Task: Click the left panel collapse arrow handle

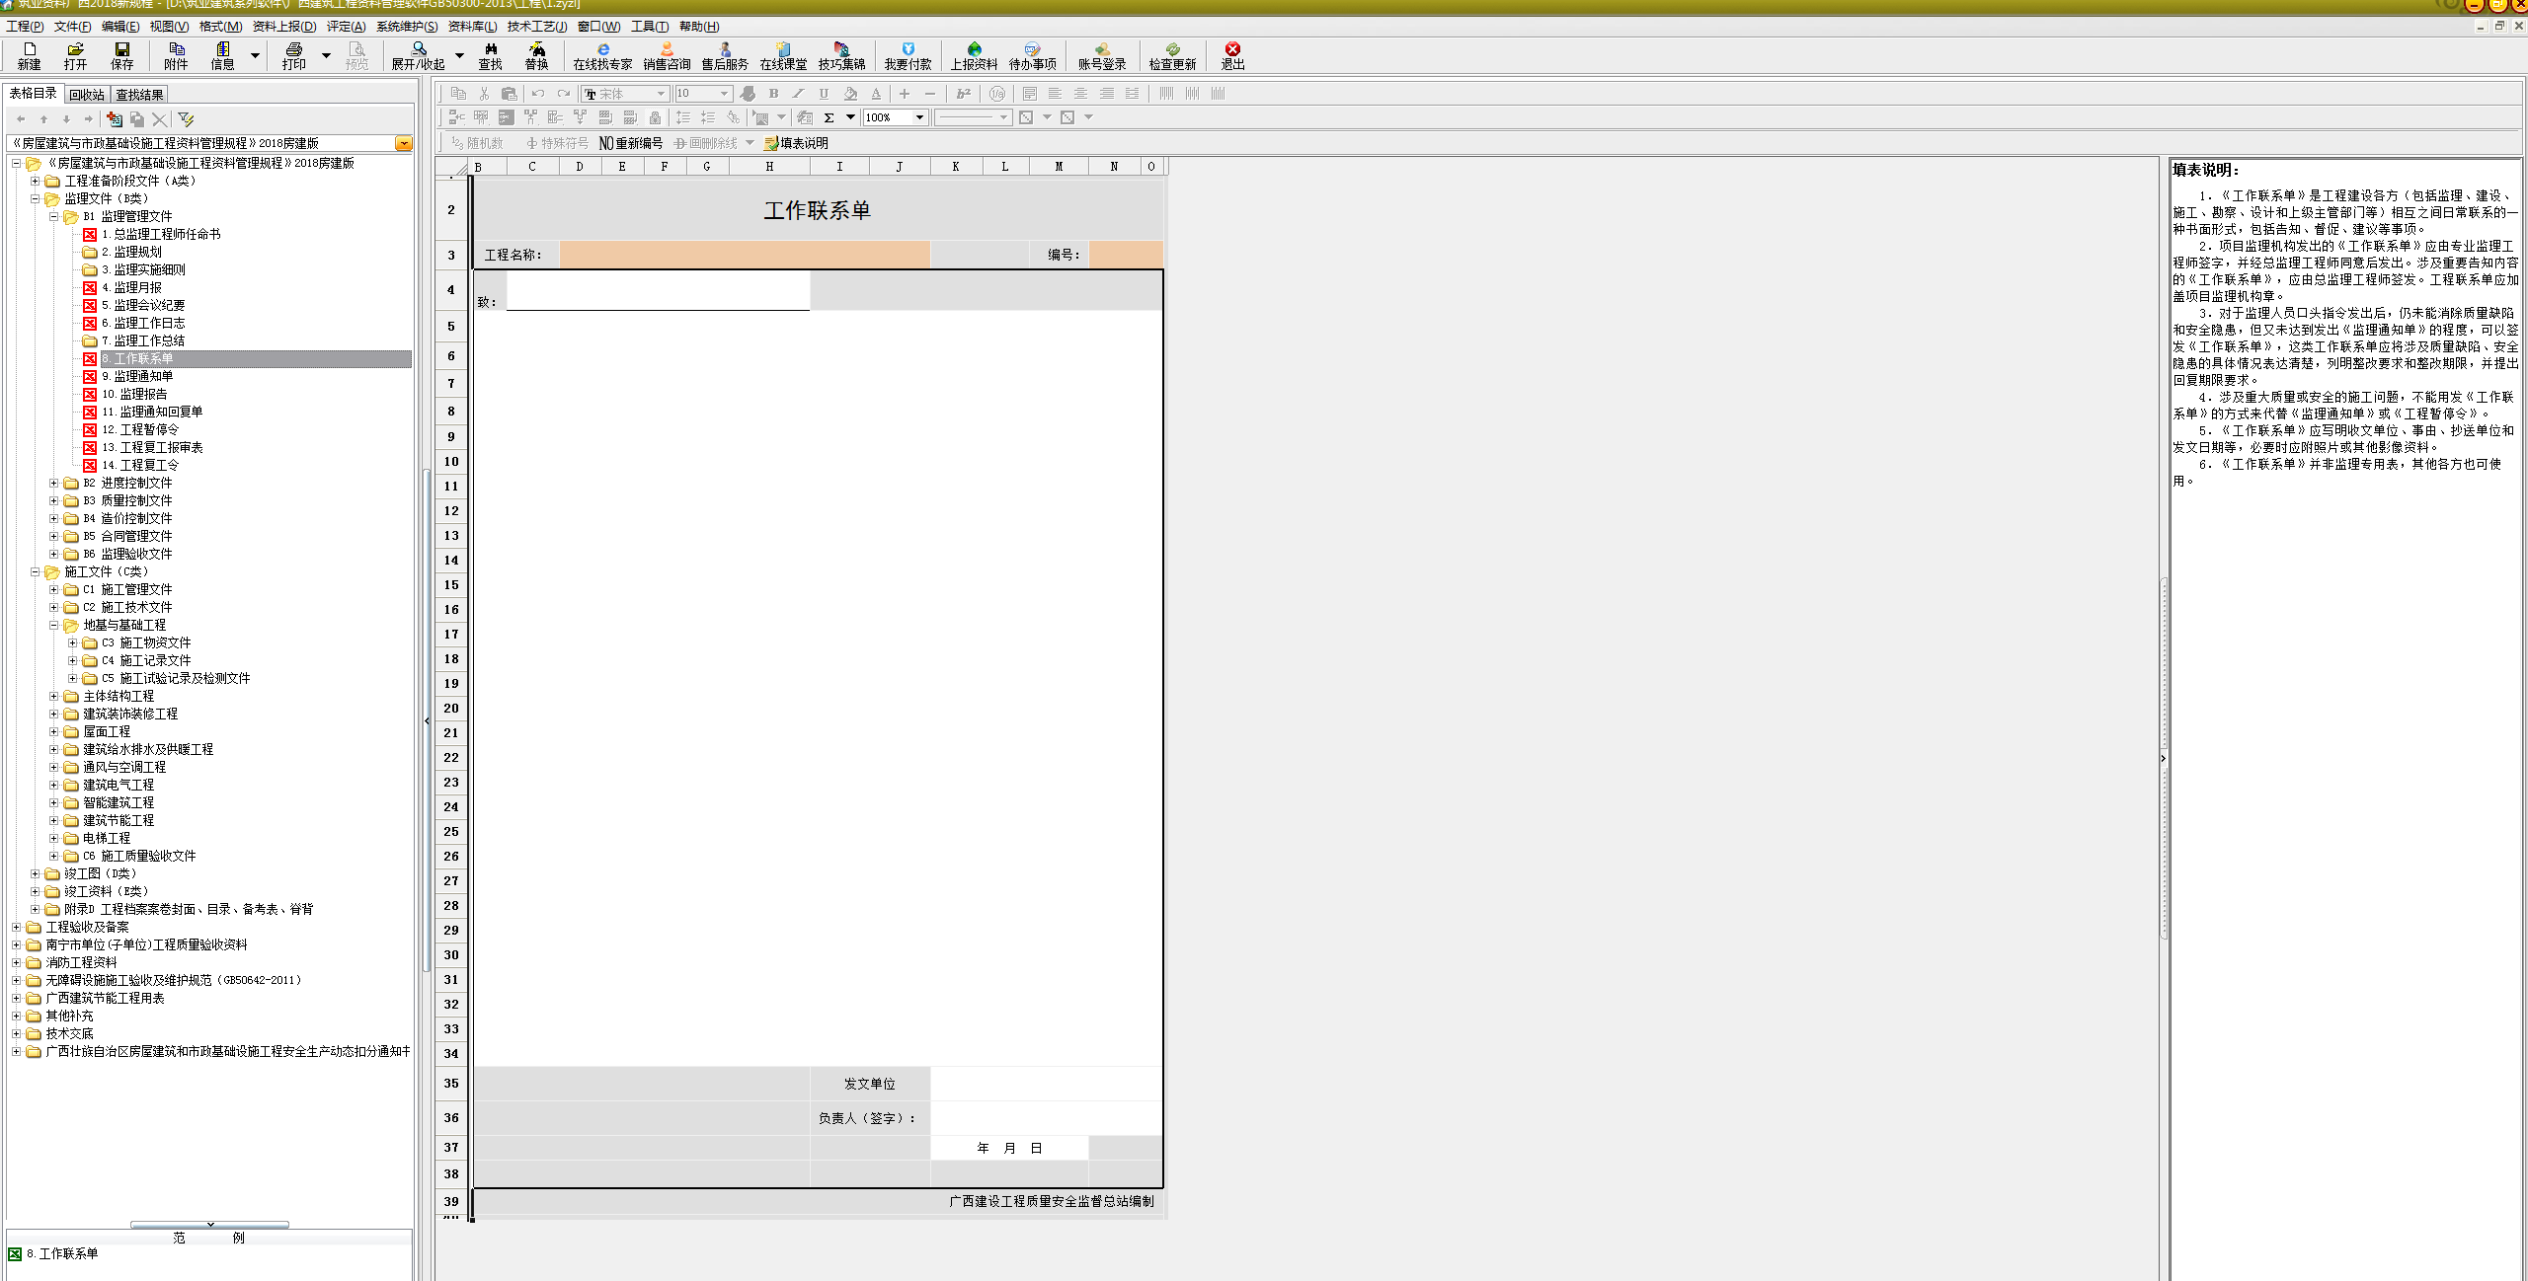Action: point(427,720)
